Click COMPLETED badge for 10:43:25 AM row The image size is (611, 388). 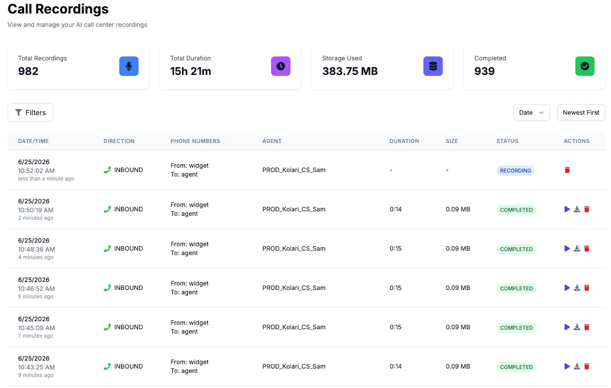point(516,367)
